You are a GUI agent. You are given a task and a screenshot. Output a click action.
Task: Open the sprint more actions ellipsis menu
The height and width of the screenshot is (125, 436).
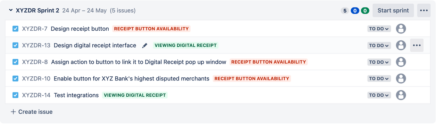click(424, 10)
